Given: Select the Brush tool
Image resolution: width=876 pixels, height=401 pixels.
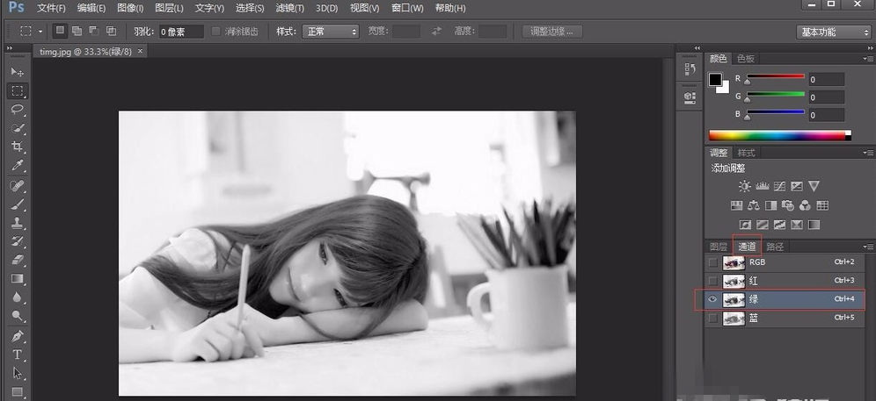Looking at the screenshot, I should coord(18,204).
